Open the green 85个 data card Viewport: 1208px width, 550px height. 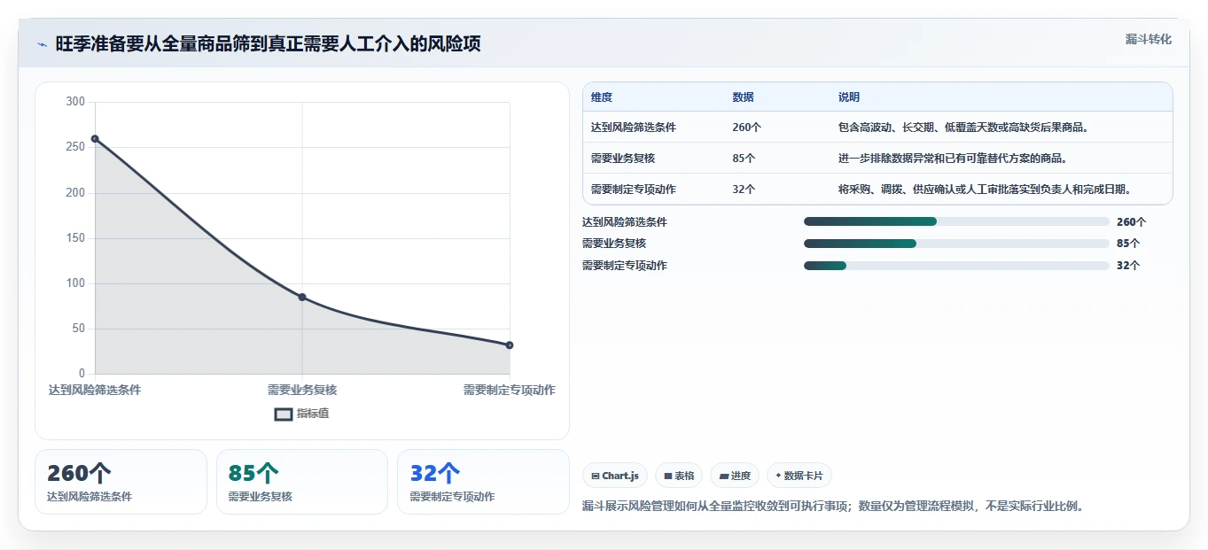[302, 482]
